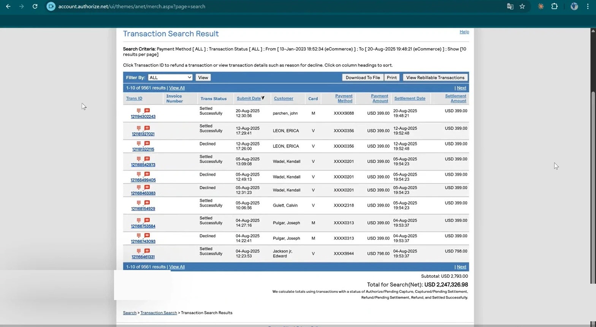Click the red dot-grid icon above transaction 121166743093
Screen dimensions: 596x327
(x=139, y=235)
